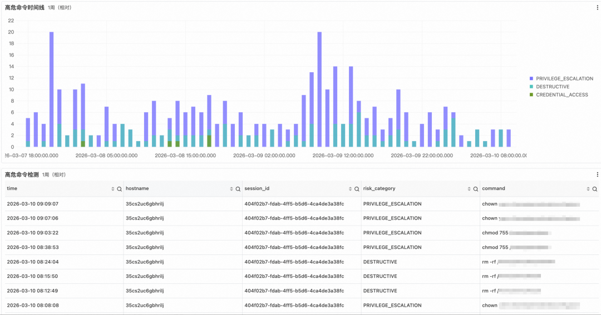601x315 pixels.
Task: Click the purple PRIVILEGE_ESCALATION legend color square
Action: click(531, 79)
